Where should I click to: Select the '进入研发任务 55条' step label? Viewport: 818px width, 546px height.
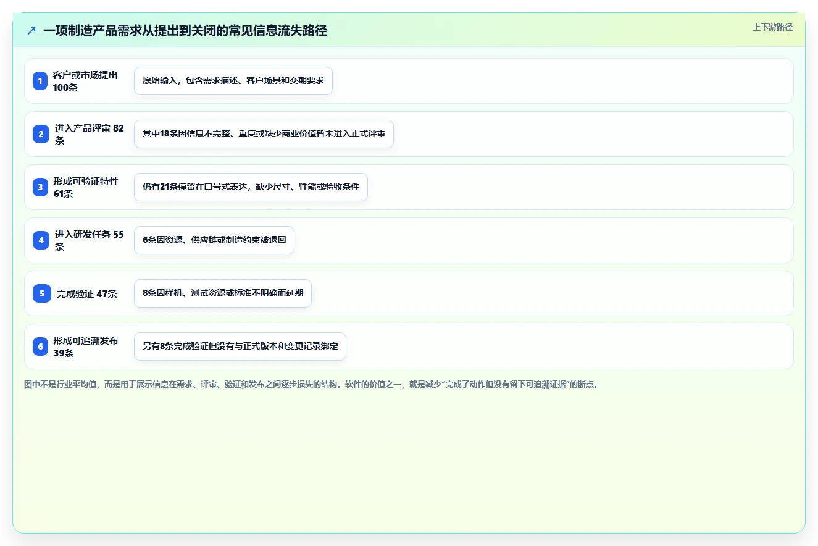click(x=90, y=240)
